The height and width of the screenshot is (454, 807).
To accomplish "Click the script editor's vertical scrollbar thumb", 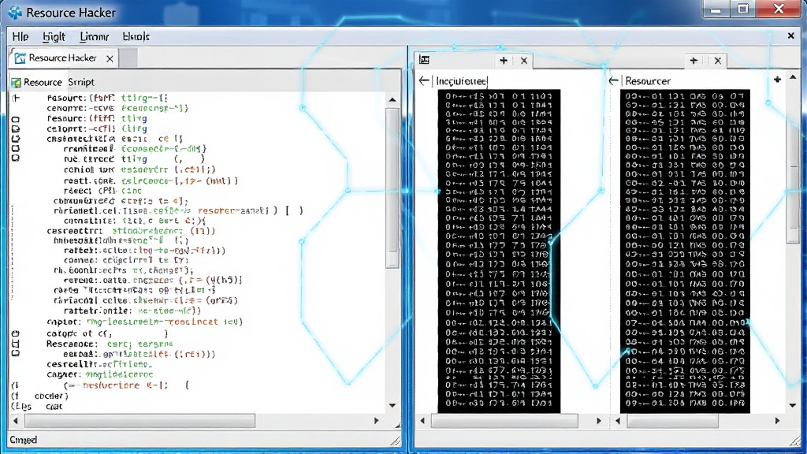I will (392, 188).
